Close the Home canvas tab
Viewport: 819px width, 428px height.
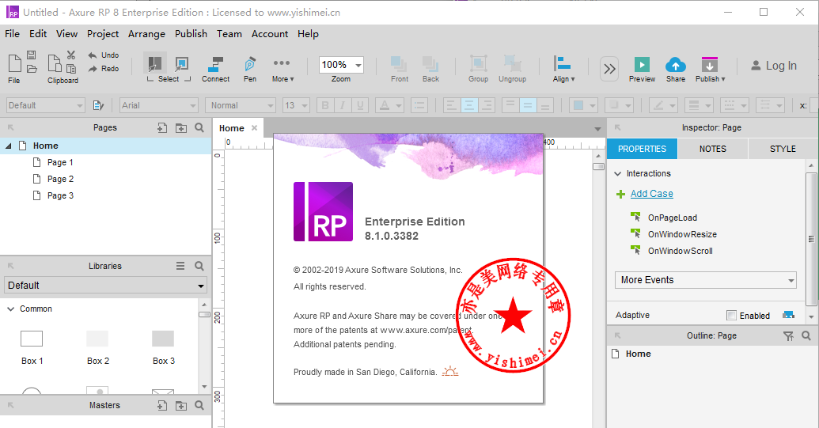(x=254, y=128)
